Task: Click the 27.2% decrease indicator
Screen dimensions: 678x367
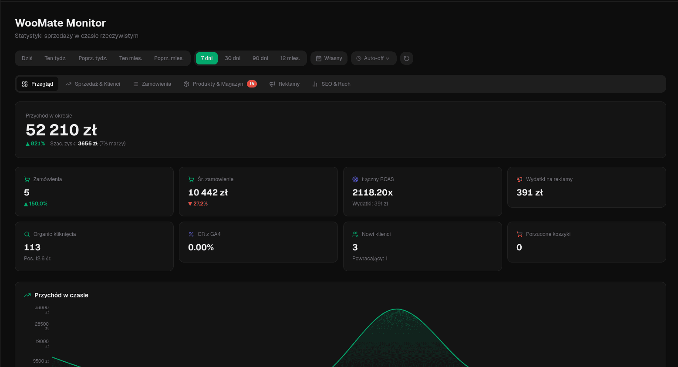Action: pyautogui.click(x=198, y=204)
